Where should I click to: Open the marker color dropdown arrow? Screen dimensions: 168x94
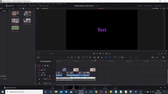(111, 57)
